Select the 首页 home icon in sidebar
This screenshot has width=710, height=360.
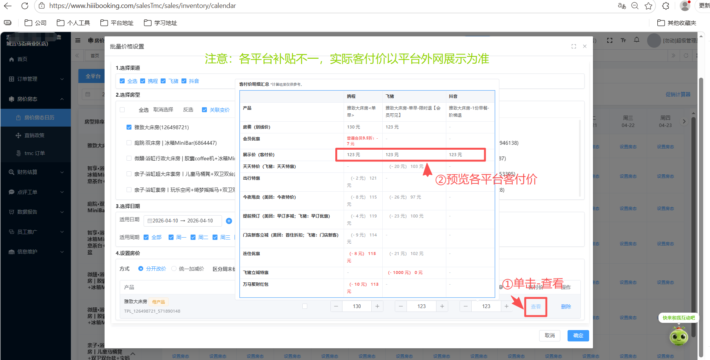click(x=11, y=59)
